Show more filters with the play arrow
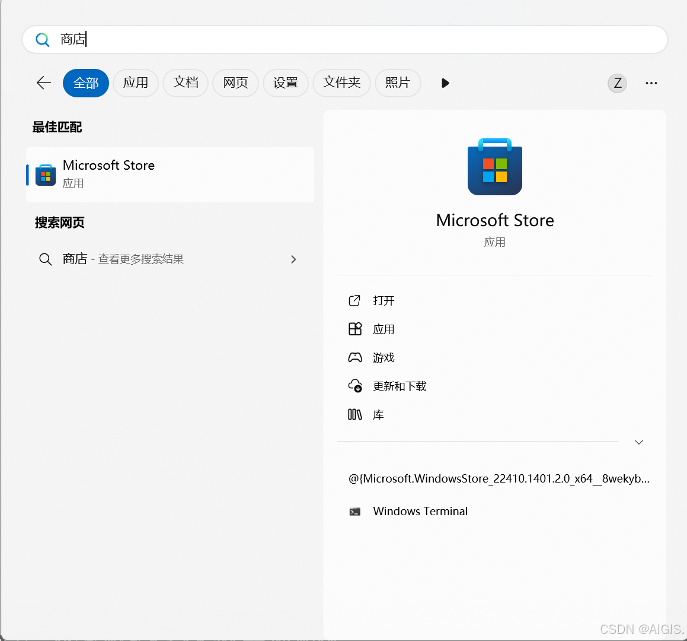Image resolution: width=687 pixels, height=641 pixels. (x=445, y=83)
